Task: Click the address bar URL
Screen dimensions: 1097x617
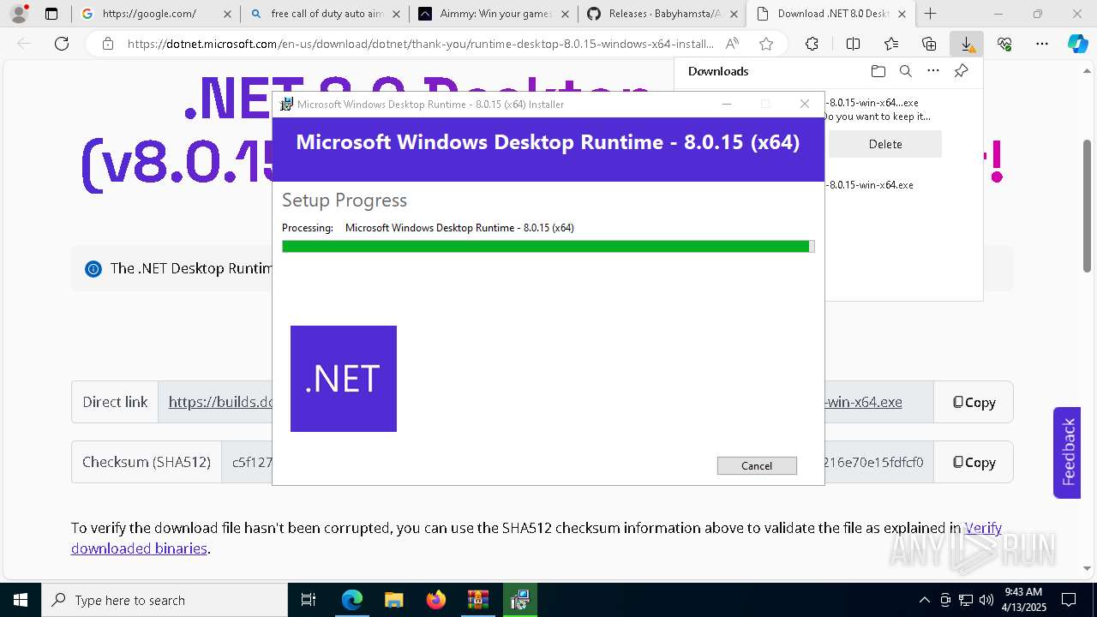Action: click(x=420, y=44)
